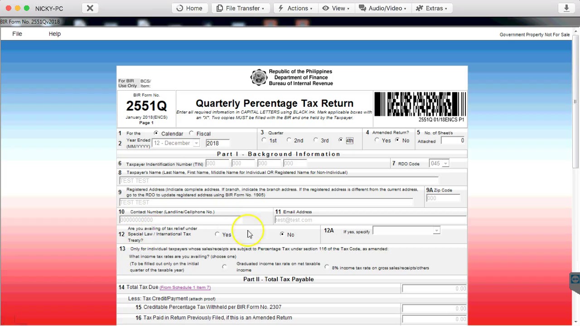Click the form barcode image

click(420, 104)
